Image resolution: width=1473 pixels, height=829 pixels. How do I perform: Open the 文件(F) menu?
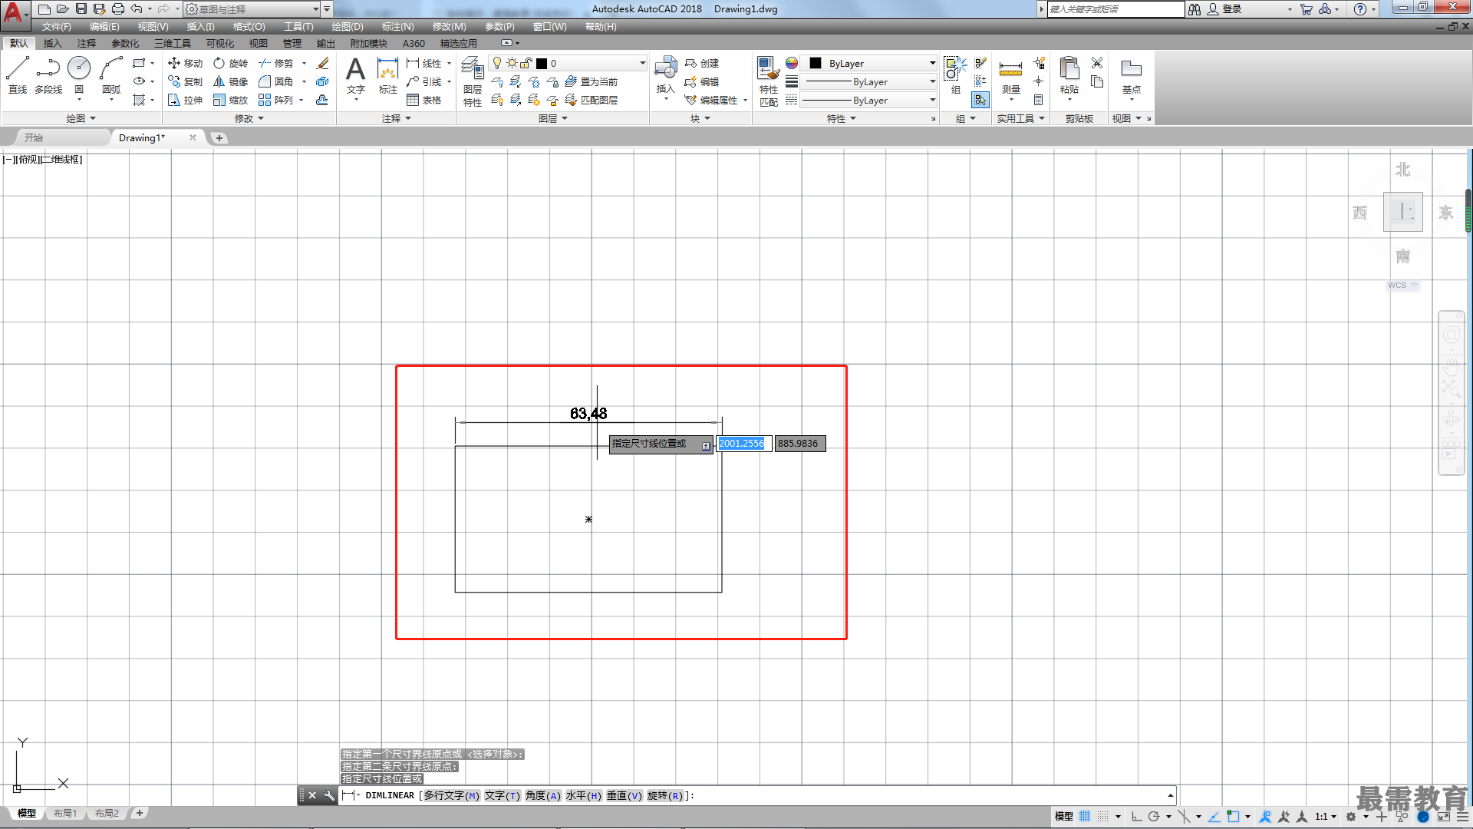click(56, 26)
